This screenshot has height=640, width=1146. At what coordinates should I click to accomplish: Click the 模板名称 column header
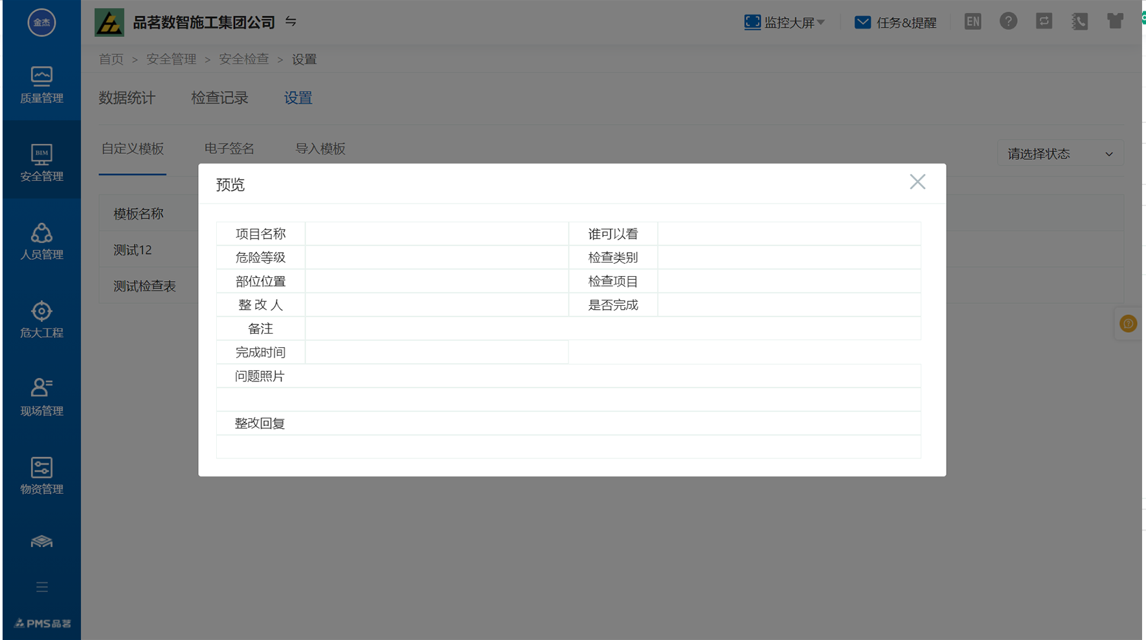coord(139,214)
